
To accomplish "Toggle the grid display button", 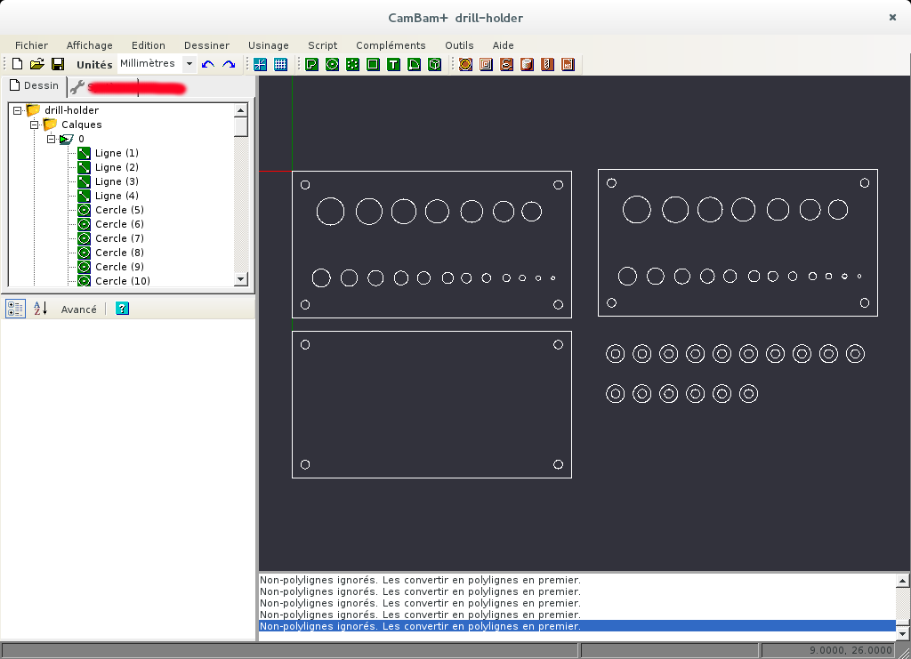I will click(x=280, y=64).
